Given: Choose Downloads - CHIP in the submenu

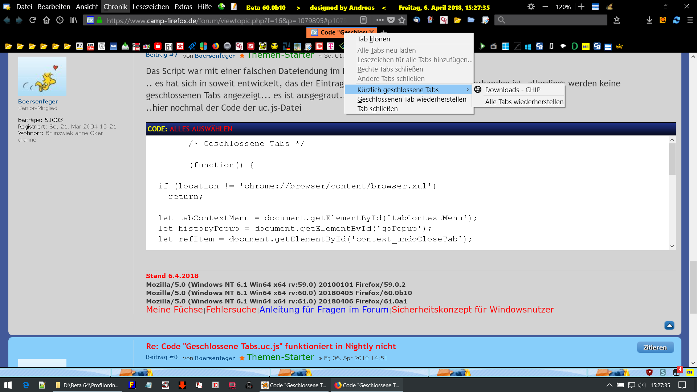Looking at the screenshot, I should pos(513,90).
